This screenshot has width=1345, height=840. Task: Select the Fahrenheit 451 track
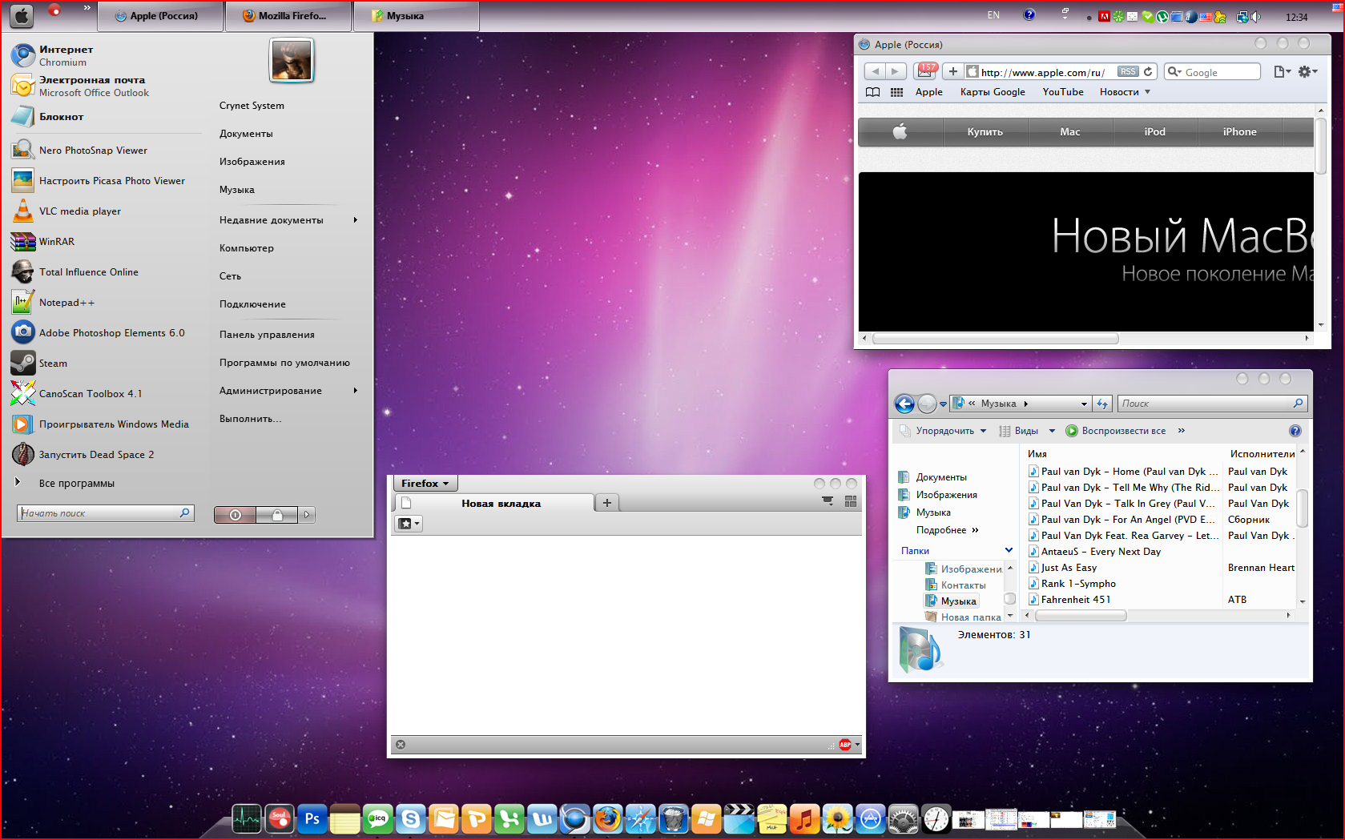(1076, 600)
